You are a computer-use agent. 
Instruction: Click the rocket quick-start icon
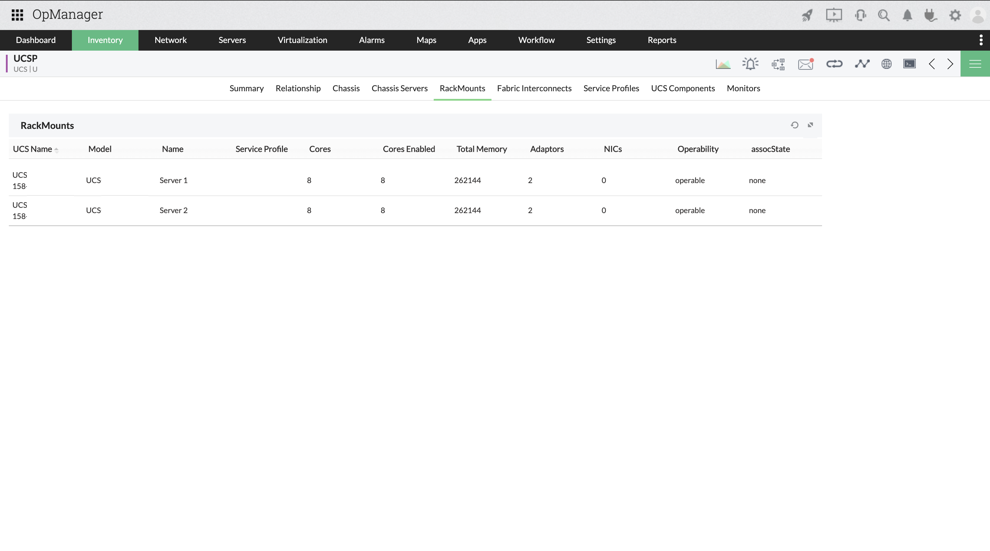point(807,15)
